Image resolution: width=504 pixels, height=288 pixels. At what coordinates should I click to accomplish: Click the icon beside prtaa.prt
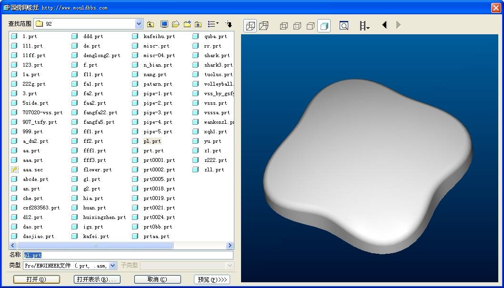[x=135, y=236]
